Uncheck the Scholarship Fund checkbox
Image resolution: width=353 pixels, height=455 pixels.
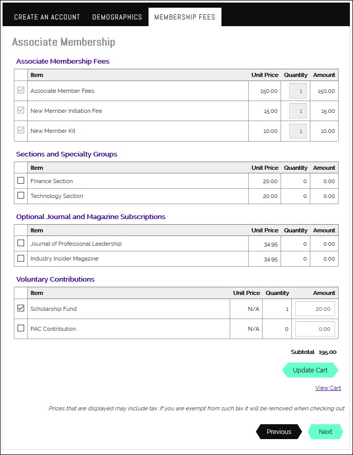click(21, 308)
